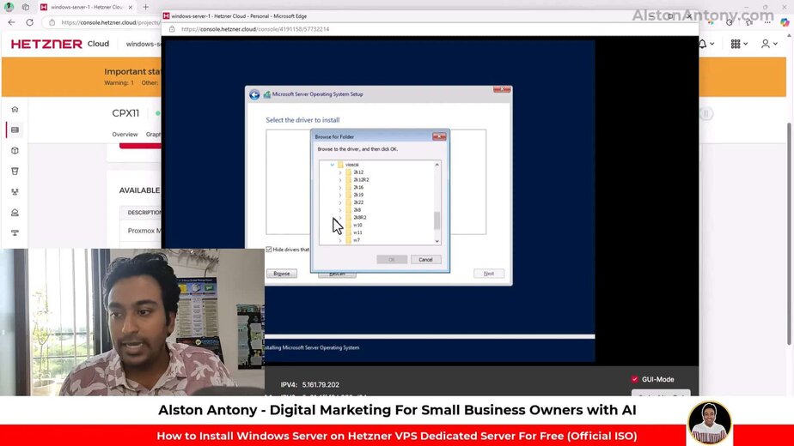Click the setup wizard back arrow
Image resolution: width=794 pixels, height=446 pixels.
click(254, 94)
